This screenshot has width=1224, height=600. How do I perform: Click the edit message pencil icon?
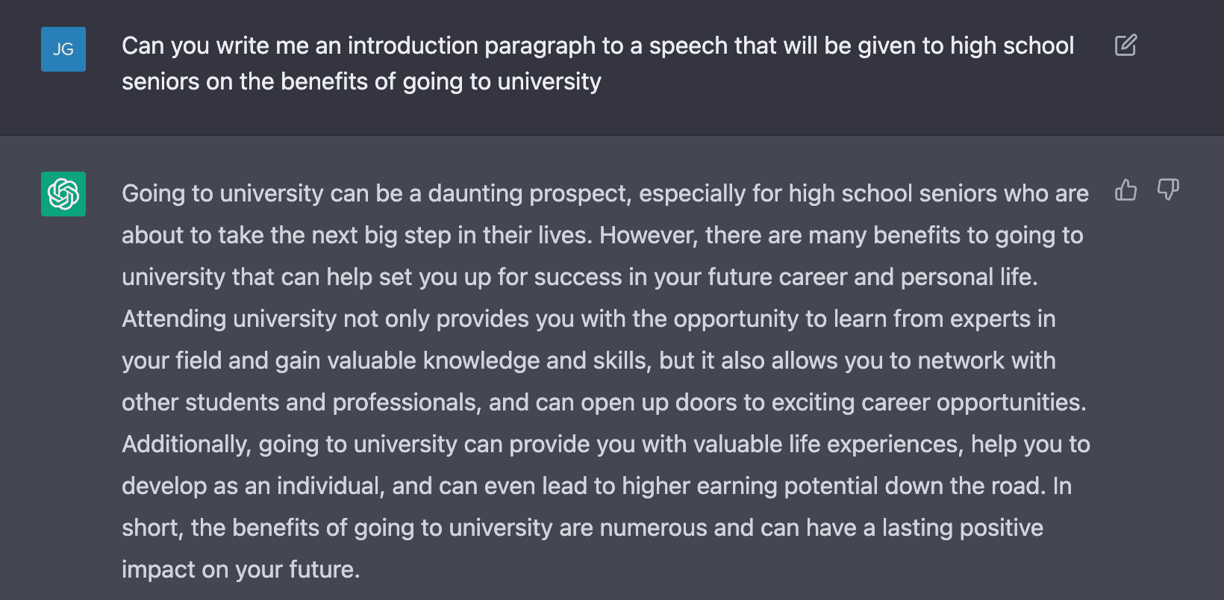pyautogui.click(x=1125, y=46)
